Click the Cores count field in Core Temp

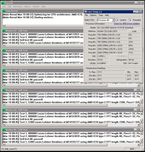coord(117,20)
